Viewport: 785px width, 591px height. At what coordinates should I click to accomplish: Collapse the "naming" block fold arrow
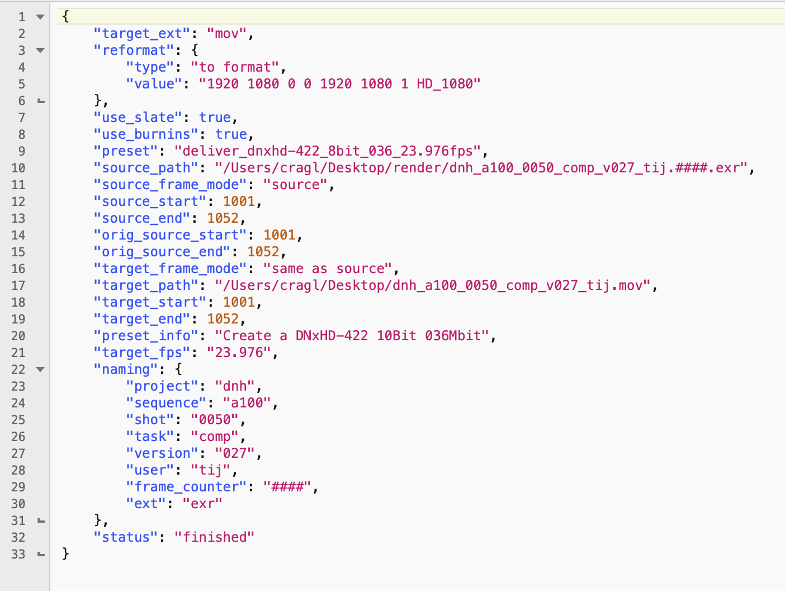[x=40, y=369]
